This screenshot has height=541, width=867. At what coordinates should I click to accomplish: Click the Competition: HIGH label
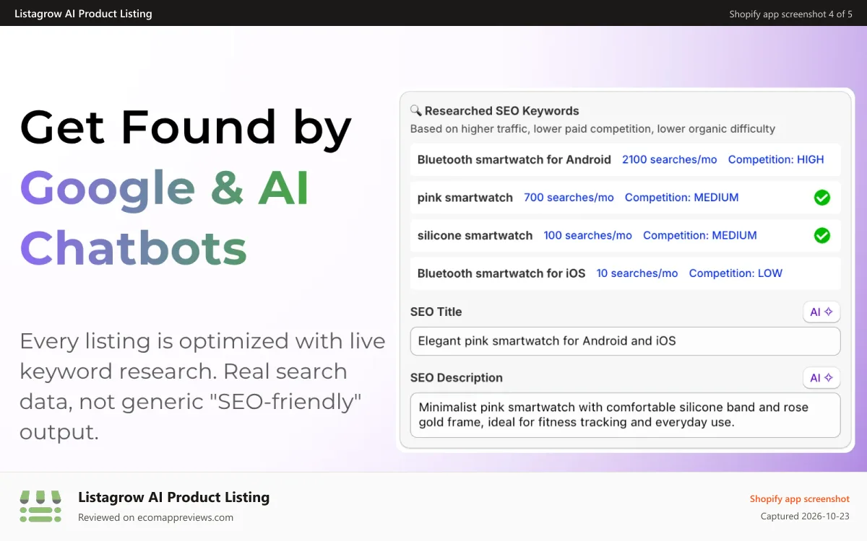(776, 159)
